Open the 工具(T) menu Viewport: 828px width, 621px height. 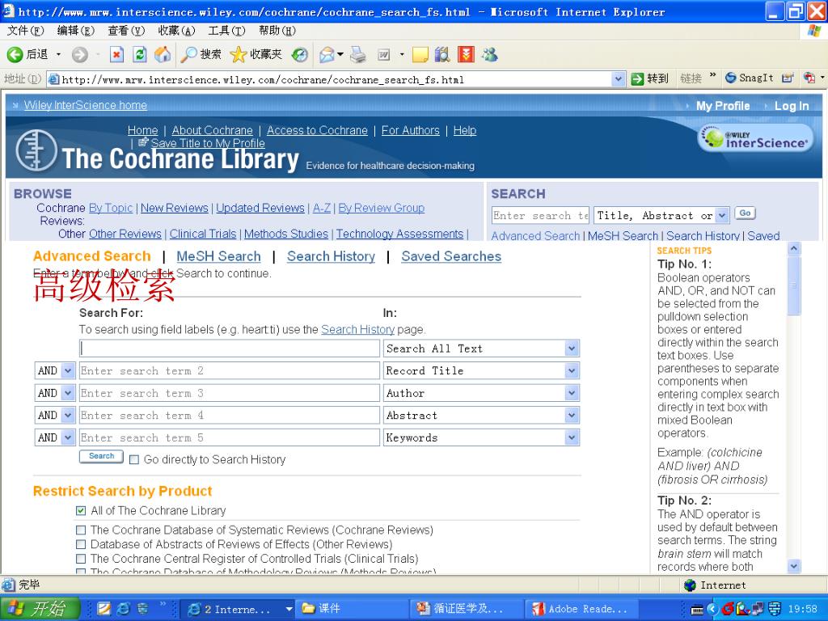click(227, 31)
